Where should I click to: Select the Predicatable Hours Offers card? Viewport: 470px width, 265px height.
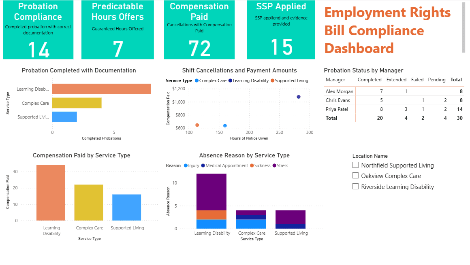click(117, 28)
